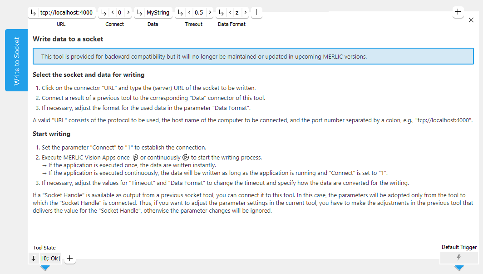The height and width of the screenshot is (274, 483).
Task: Click the Data connector arrow icon
Action: pyautogui.click(x=140, y=13)
